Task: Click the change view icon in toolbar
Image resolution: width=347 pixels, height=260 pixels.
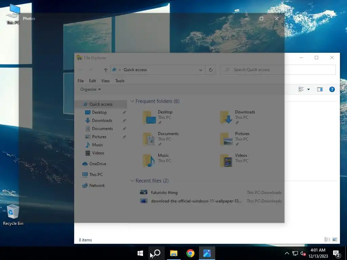Action: [x=301, y=89]
